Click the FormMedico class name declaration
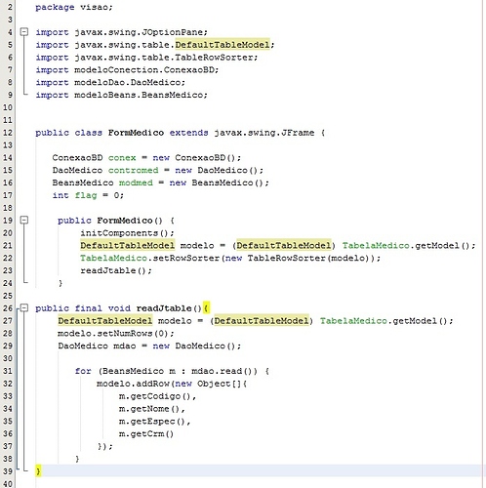Screen dimensions: 486x488 (136, 133)
